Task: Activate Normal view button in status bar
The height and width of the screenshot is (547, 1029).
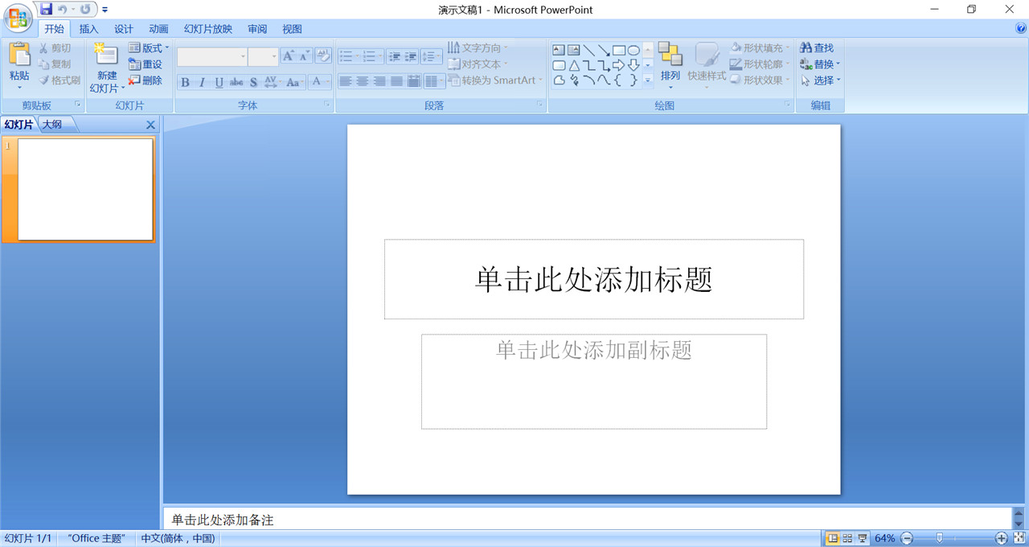Action: (x=833, y=538)
